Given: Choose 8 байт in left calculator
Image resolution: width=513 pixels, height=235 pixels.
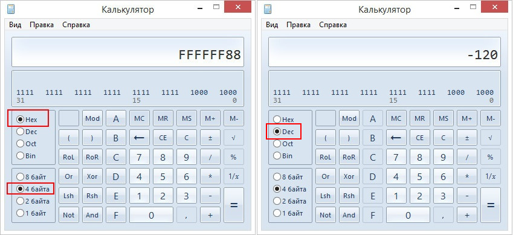Looking at the screenshot, I should [31, 177].
